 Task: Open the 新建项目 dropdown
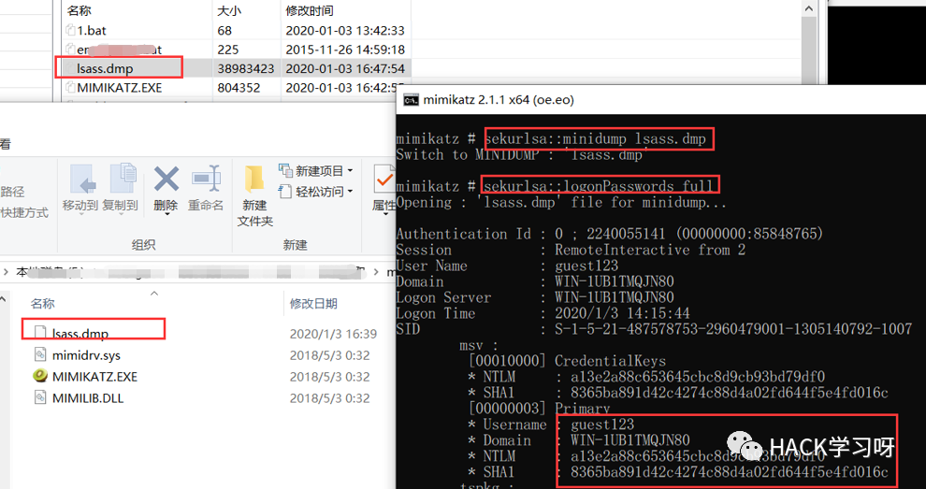(x=315, y=171)
